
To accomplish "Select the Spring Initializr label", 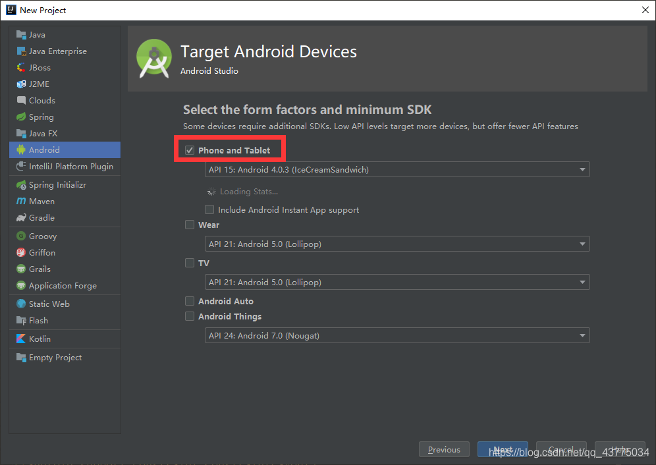I will click(58, 184).
